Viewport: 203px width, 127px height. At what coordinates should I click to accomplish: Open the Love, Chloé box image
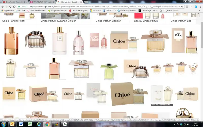click(184, 41)
